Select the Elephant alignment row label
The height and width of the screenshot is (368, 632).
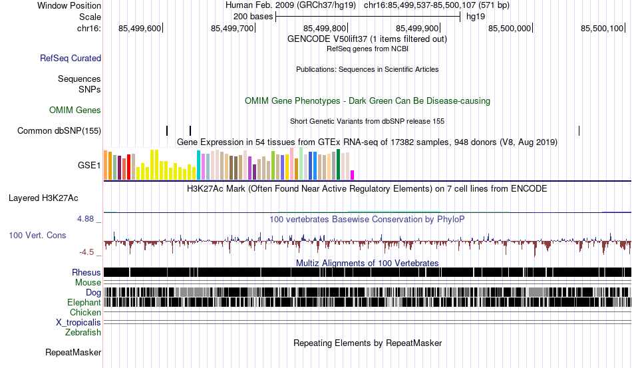pos(84,302)
